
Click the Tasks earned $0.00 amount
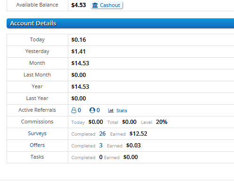tap(130, 157)
